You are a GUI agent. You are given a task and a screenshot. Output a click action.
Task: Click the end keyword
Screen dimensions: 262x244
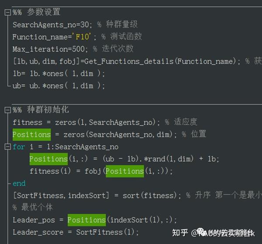[19, 183]
